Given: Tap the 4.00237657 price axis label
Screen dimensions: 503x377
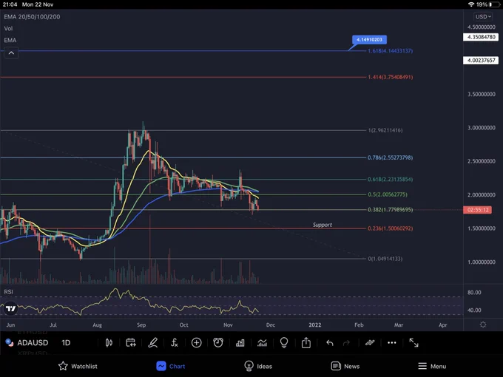Looking at the screenshot, I should (481, 61).
